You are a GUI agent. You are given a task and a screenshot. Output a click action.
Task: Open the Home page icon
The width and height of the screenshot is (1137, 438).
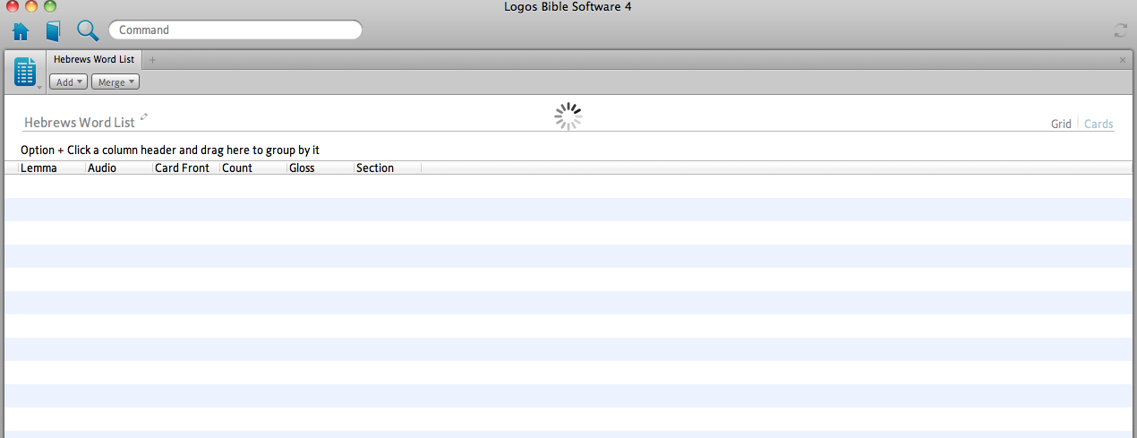click(x=21, y=30)
